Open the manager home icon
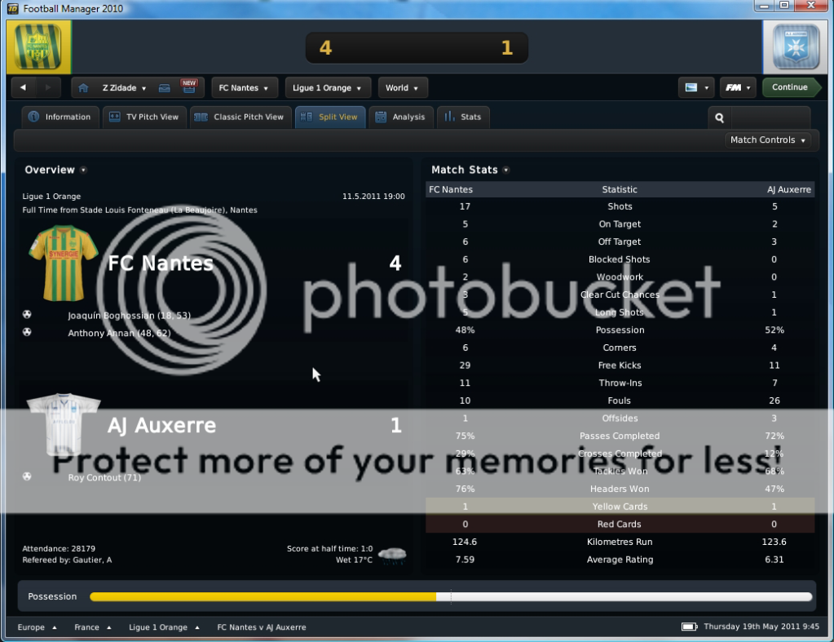Viewport: 834px width, 642px height. (x=85, y=88)
